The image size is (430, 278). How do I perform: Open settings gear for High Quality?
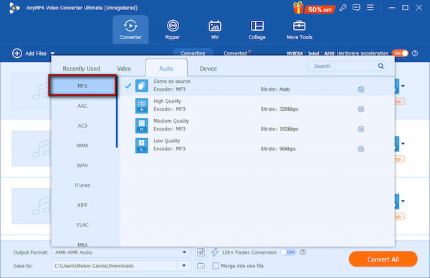tap(361, 109)
